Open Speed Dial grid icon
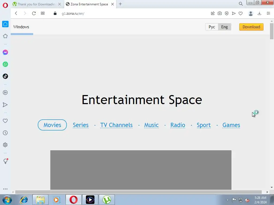The width and height of the screenshot is (274, 205). pos(43,13)
